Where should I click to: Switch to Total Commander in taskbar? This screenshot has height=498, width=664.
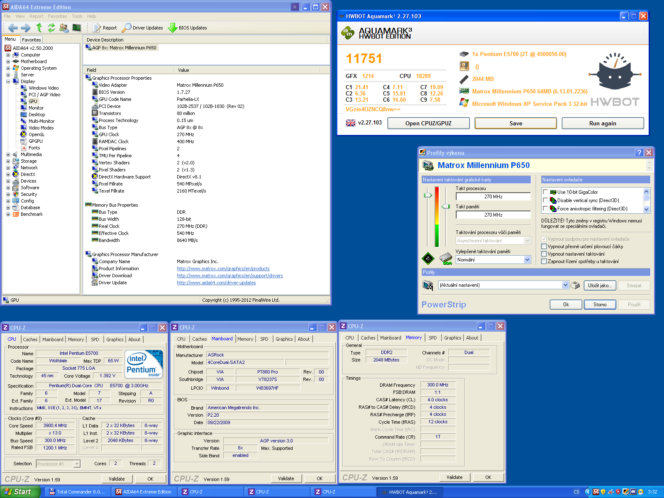tap(77, 492)
